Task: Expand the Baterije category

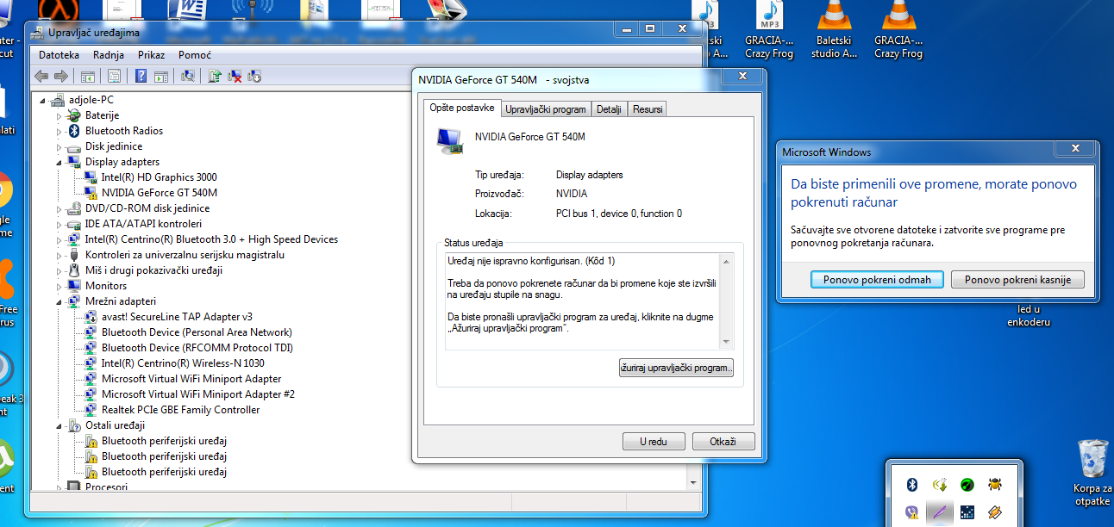Action: pyautogui.click(x=59, y=115)
